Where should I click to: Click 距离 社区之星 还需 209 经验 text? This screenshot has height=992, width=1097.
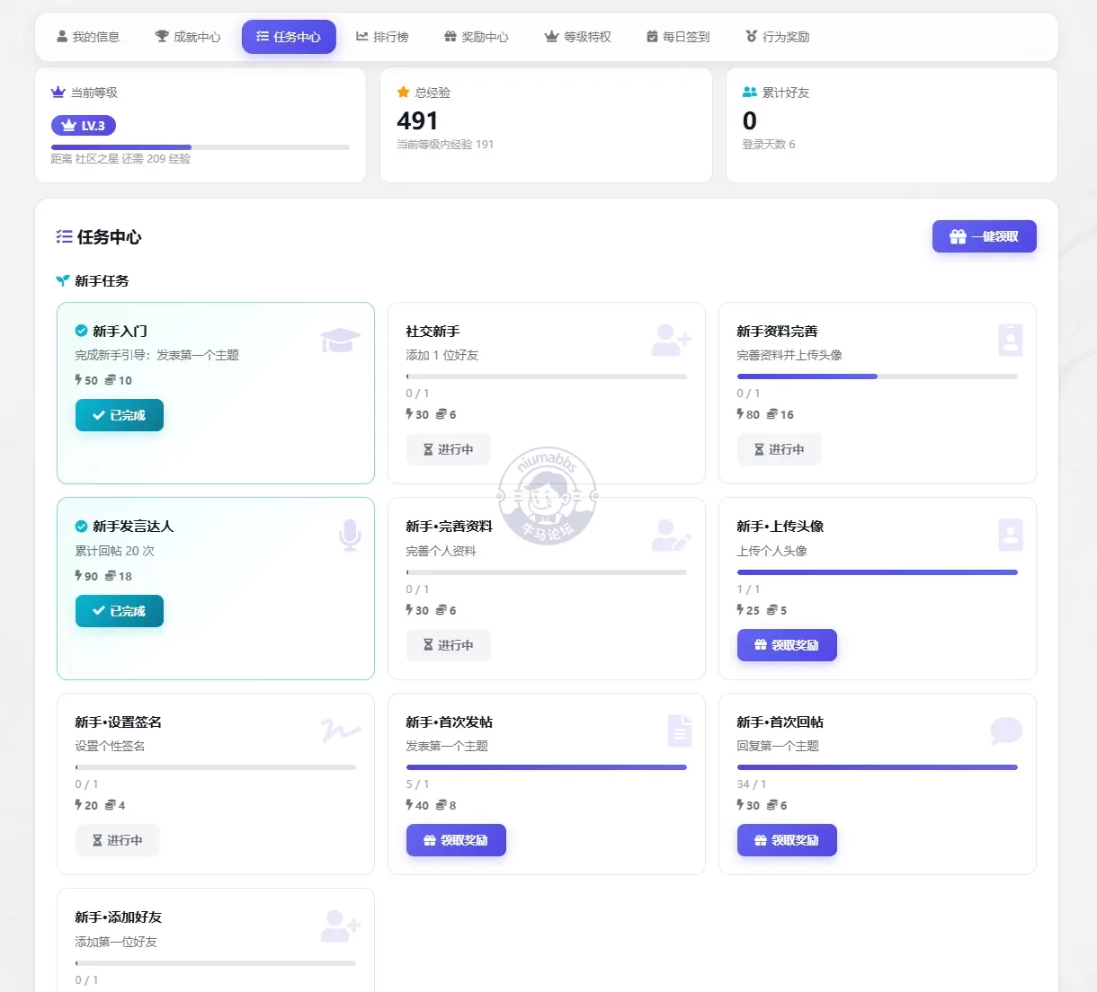tap(120, 159)
